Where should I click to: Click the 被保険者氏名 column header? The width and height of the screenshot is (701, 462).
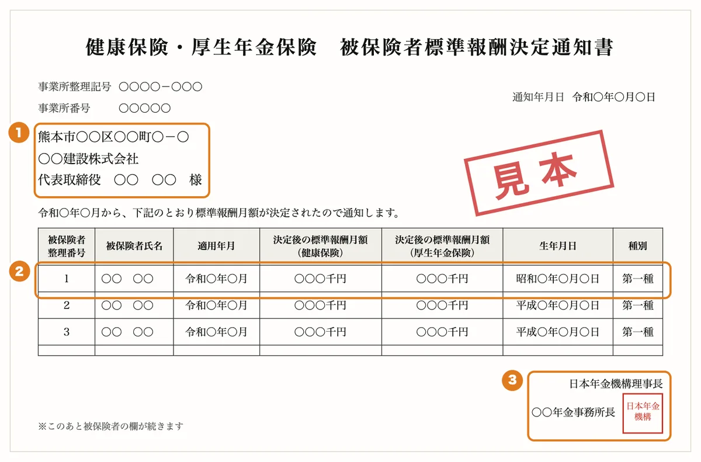pyautogui.click(x=134, y=246)
